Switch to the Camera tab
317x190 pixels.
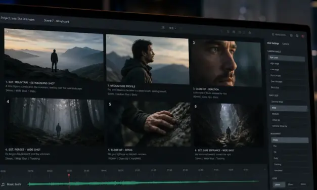click(x=286, y=44)
